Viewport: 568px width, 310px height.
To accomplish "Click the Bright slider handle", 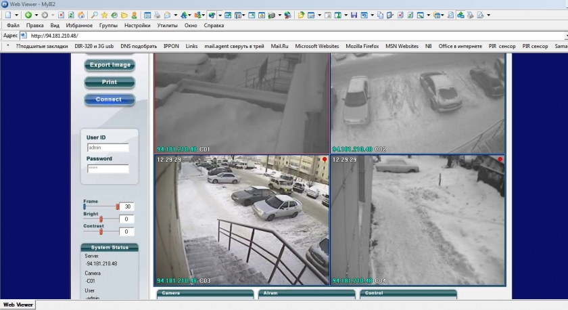I will tap(101, 219).
